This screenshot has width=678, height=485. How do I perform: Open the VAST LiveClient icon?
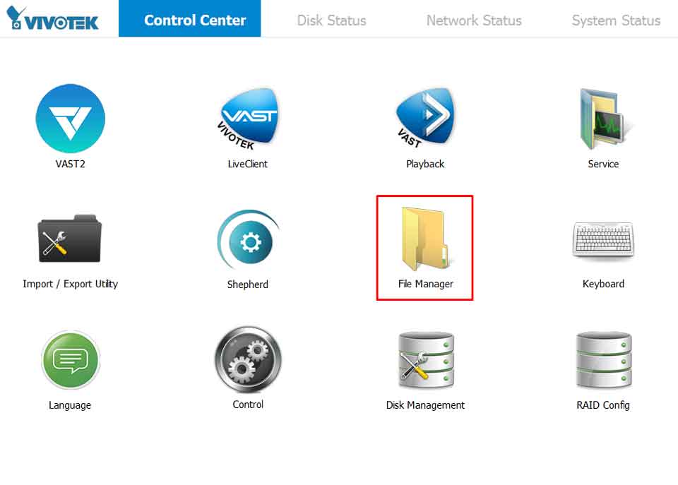248,119
